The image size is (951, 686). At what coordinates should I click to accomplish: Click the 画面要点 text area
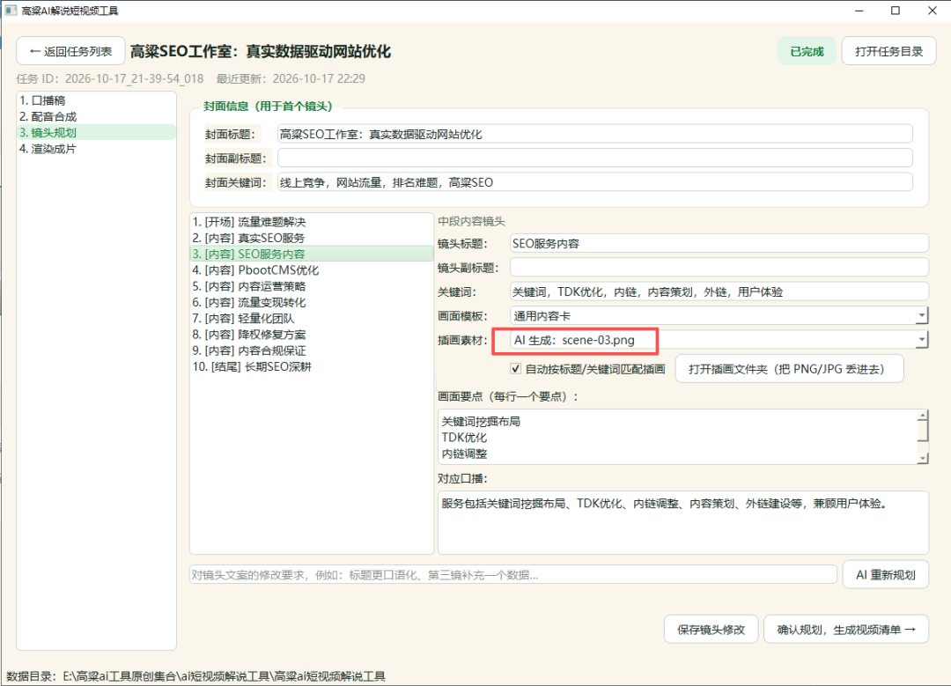(677, 437)
